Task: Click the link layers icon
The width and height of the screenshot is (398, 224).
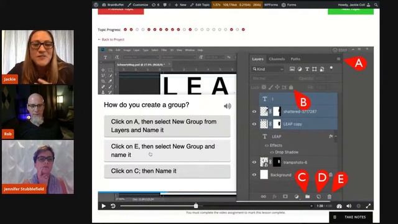Action: [264, 197]
